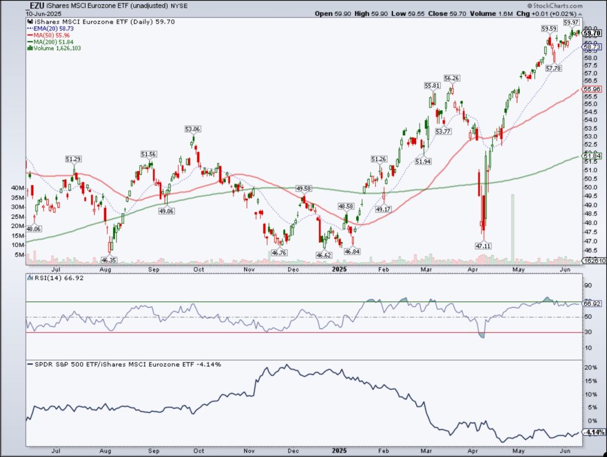
Task: Click the 46.76 low annotation
Action: tap(279, 253)
